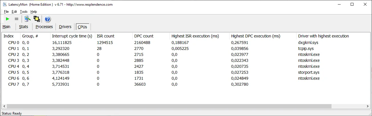Close the LatencyMon window
This screenshot has width=372, height=116.
tap(365, 4)
